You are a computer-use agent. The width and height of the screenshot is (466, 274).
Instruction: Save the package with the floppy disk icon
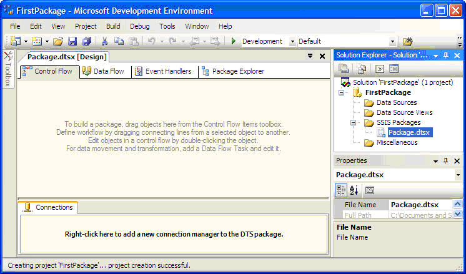tap(72, 41)
